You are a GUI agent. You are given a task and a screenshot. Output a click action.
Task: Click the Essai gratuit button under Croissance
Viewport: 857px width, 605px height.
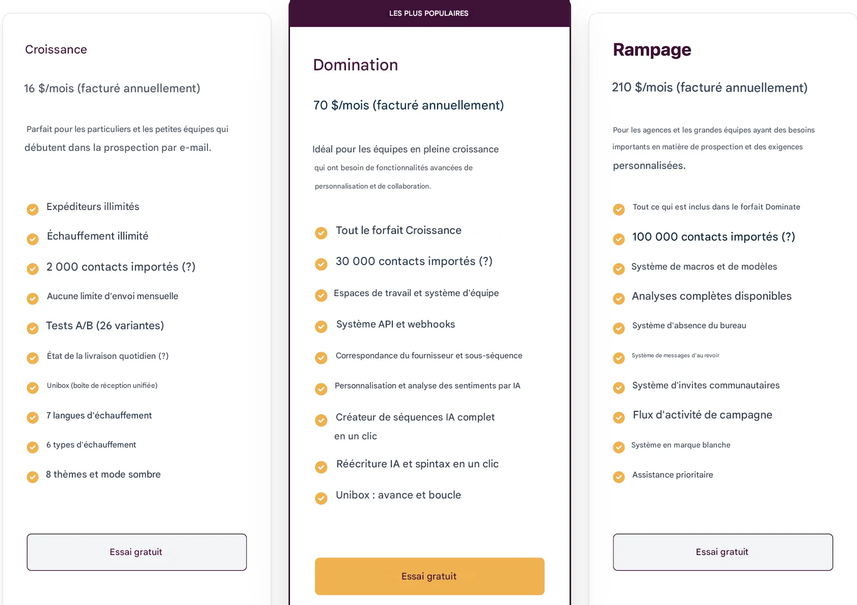pos(137,552)
